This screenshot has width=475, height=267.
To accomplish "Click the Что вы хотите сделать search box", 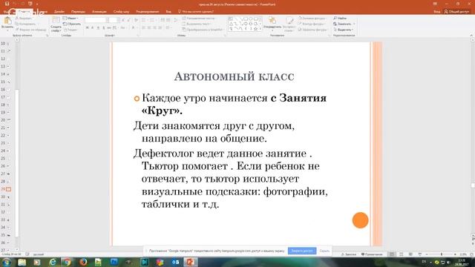I will pyautogui.click(x=196, y=12).
